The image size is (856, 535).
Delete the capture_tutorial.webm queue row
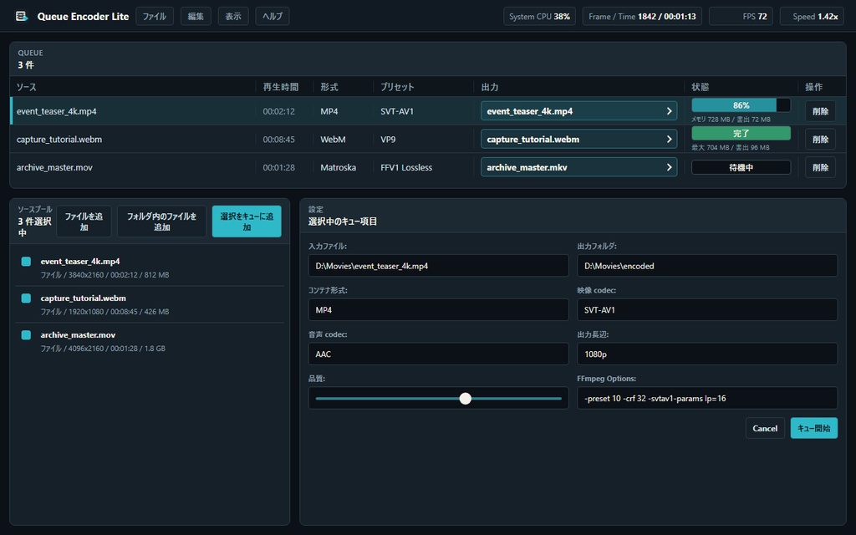[x=820, y=140]
